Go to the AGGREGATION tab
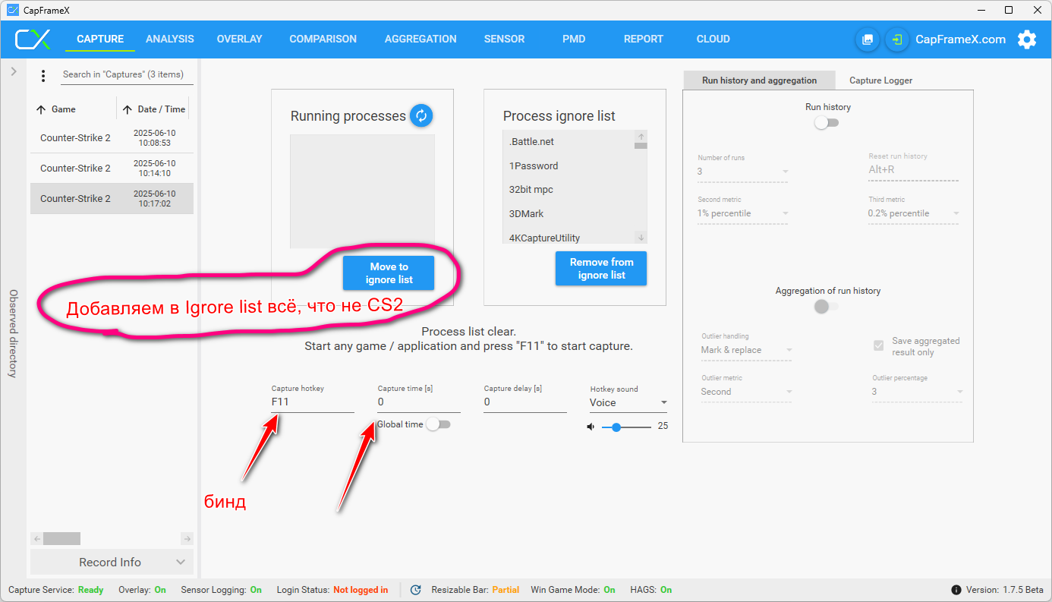The height and width of the screenshot is (602, 1052). 420,39
